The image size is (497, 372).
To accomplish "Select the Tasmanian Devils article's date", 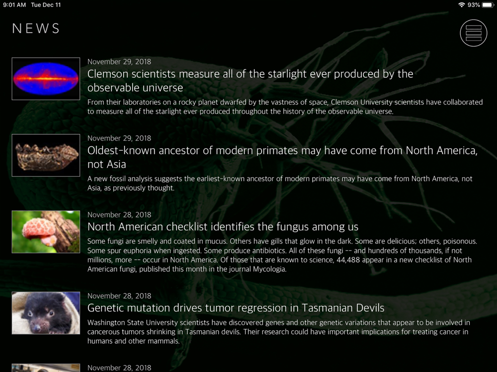I will 119,296.
